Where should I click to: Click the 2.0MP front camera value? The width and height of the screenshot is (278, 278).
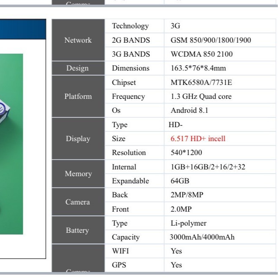[181, 209]
